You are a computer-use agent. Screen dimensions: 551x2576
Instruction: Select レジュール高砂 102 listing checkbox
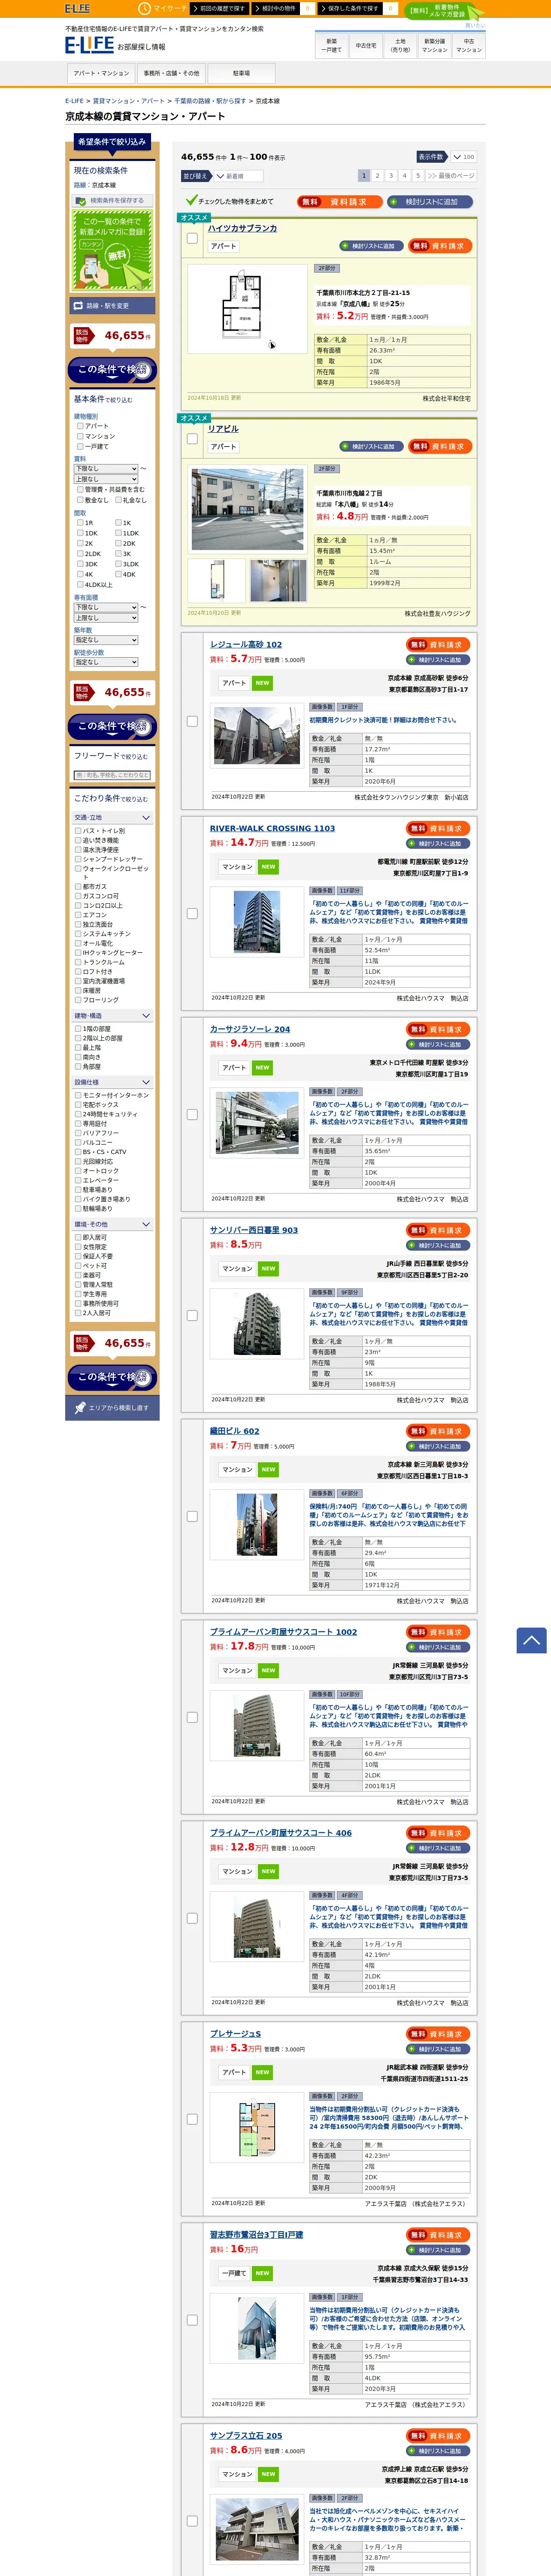pos(192,721)
